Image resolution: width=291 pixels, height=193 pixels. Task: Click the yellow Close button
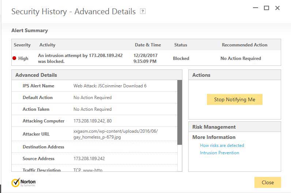[268, 182]
